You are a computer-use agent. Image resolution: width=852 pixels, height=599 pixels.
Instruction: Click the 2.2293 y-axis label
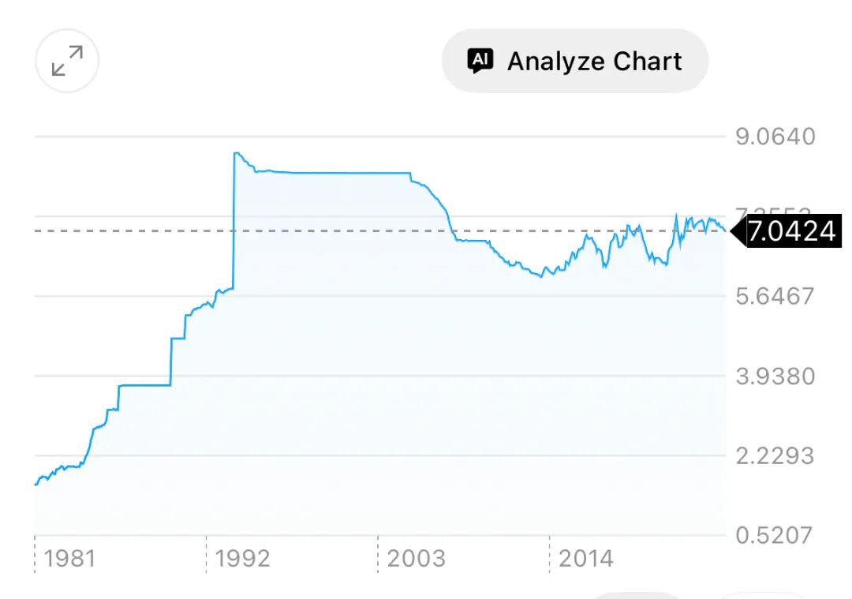pos(775,455)
